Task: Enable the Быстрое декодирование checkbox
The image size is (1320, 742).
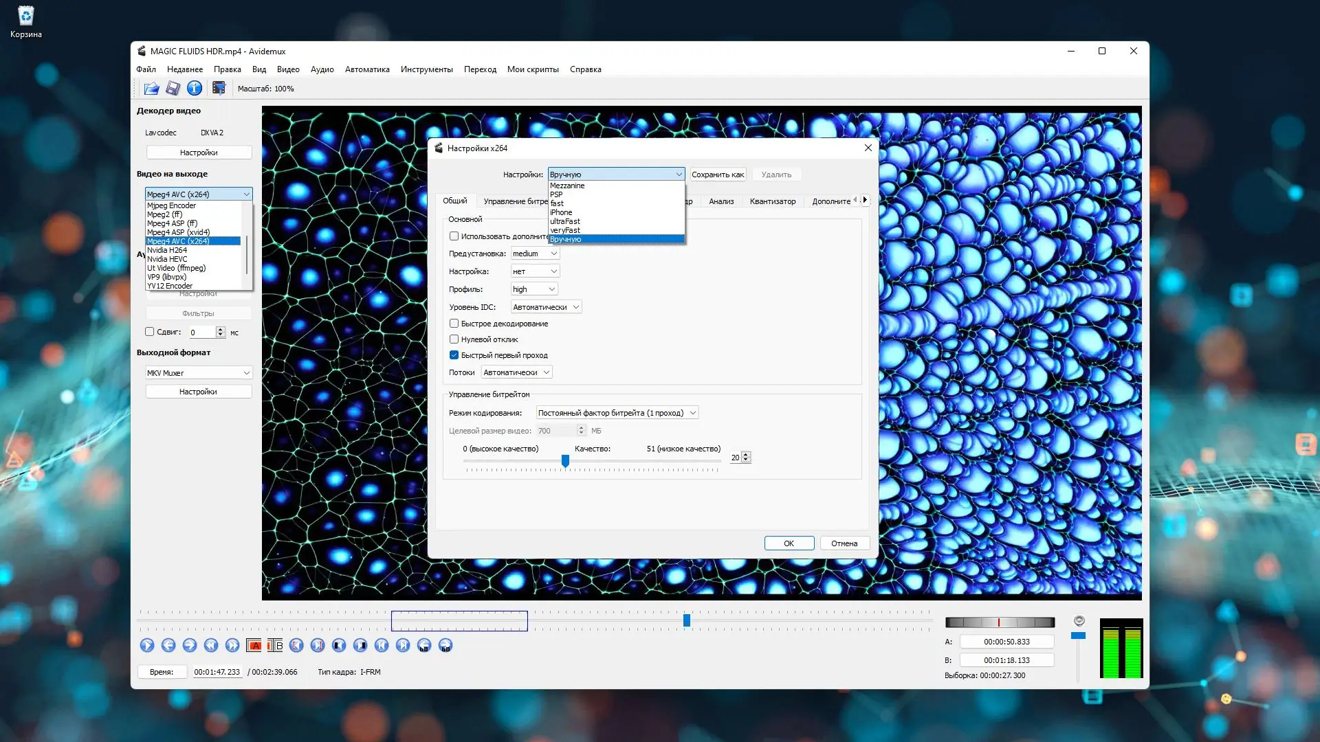Action: [454, 324]
